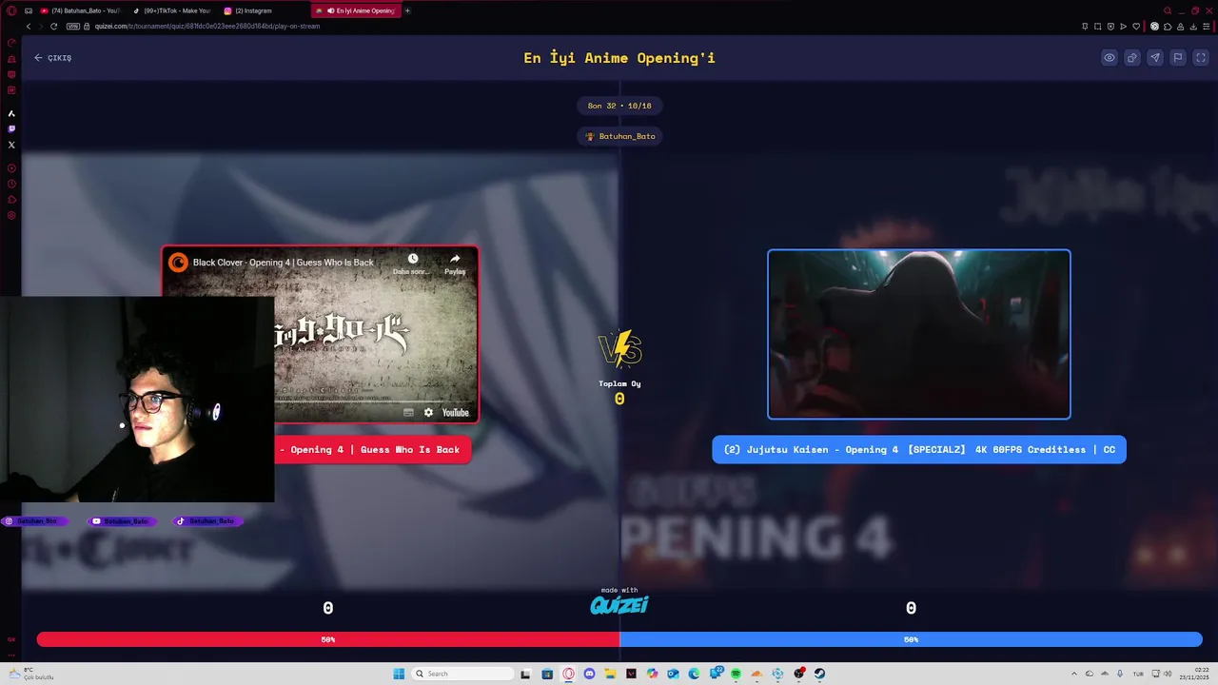Viewport: 1218px width, 685px height.
Task: Click the Paylaş share arrow on video
Action: (x=455, y=259)
